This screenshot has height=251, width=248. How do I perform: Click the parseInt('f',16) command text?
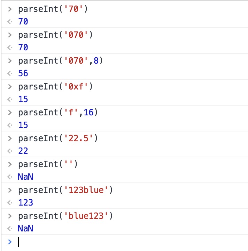coord(58,113)
